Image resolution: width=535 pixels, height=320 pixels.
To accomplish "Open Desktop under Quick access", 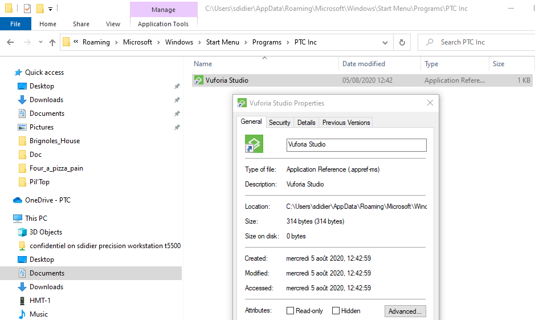I will click(x=42, y=86).
